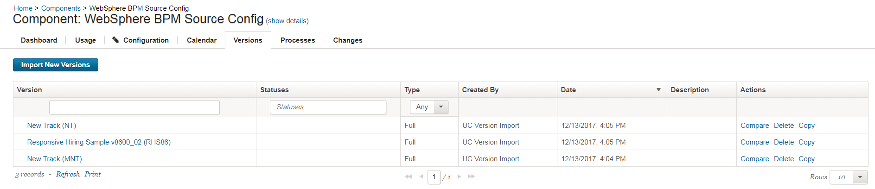Image resolution: width=875 pixels, height=189 pixels.
Task: Click Date column sort arrow
Action: [658, 89]
